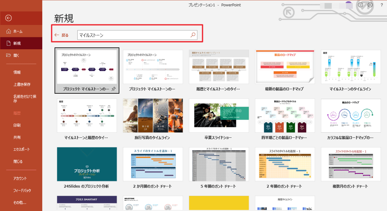Open エクスポート in the sidebar
387x211 pixels.
pyautogui.click(x=21, y=149)
